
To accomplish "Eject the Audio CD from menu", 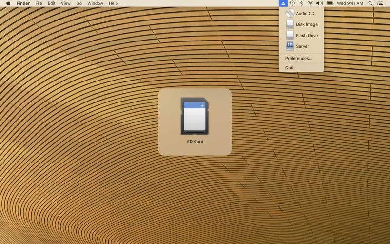I will click(301, 14).
